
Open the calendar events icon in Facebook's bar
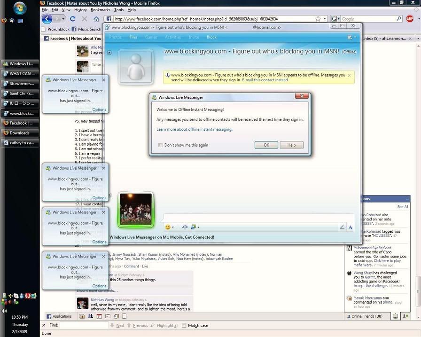99,316
